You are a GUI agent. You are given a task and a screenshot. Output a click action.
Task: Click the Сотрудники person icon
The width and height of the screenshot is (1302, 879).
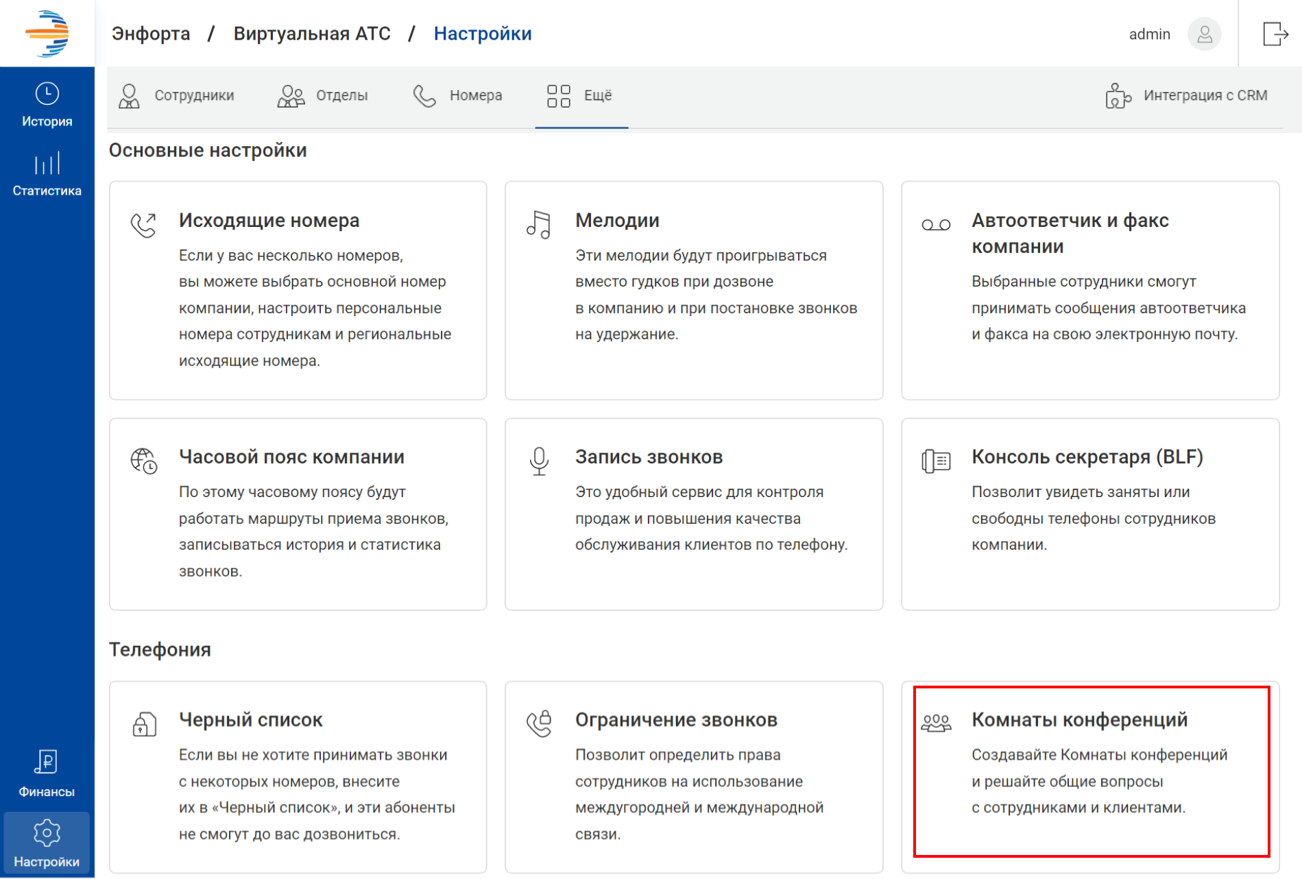pyautogui.click(x=129, y=96)
